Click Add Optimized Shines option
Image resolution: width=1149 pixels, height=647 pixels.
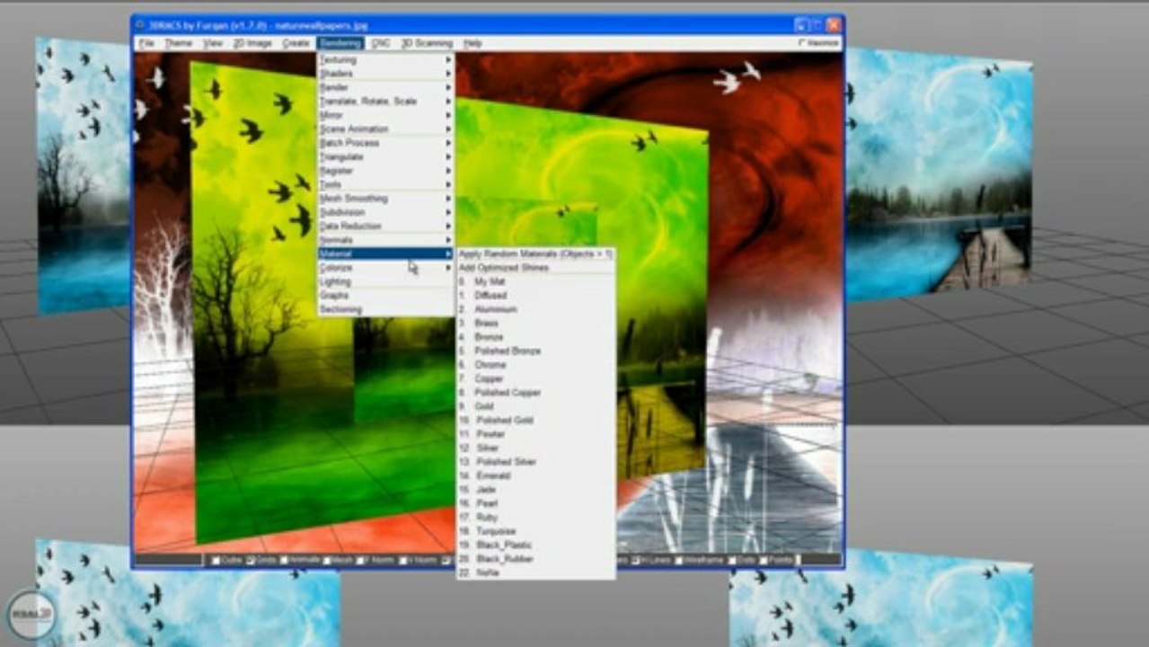point(535,268)
